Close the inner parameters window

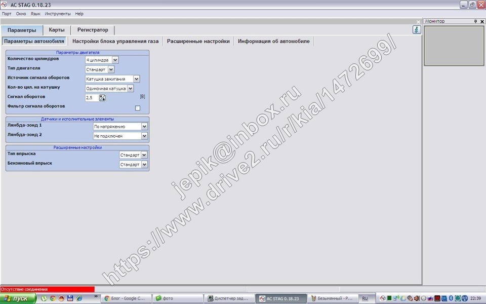pos(418,22)
